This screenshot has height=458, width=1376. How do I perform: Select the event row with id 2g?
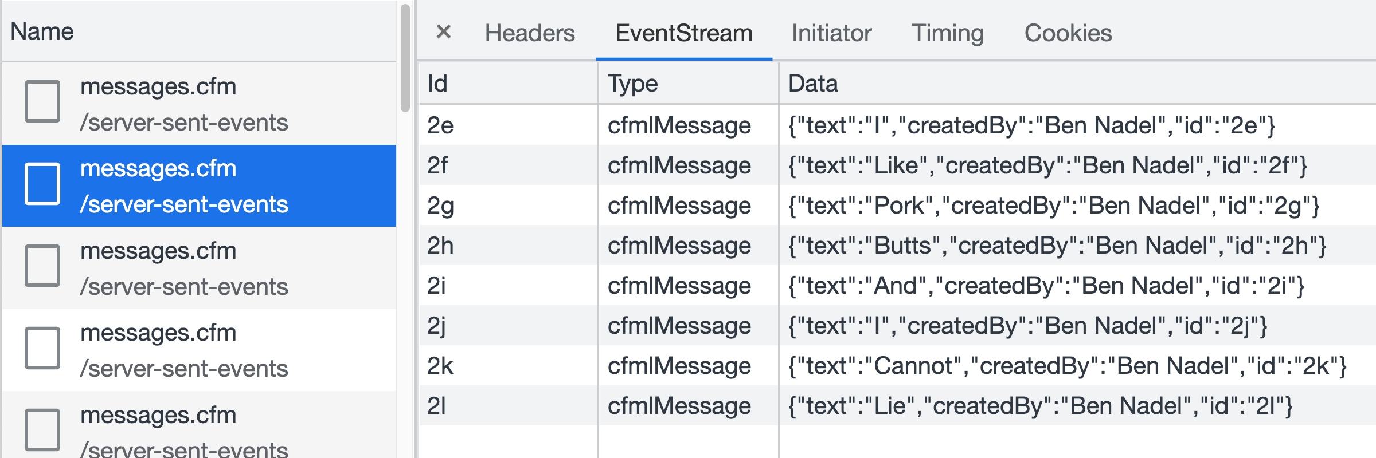897,205
